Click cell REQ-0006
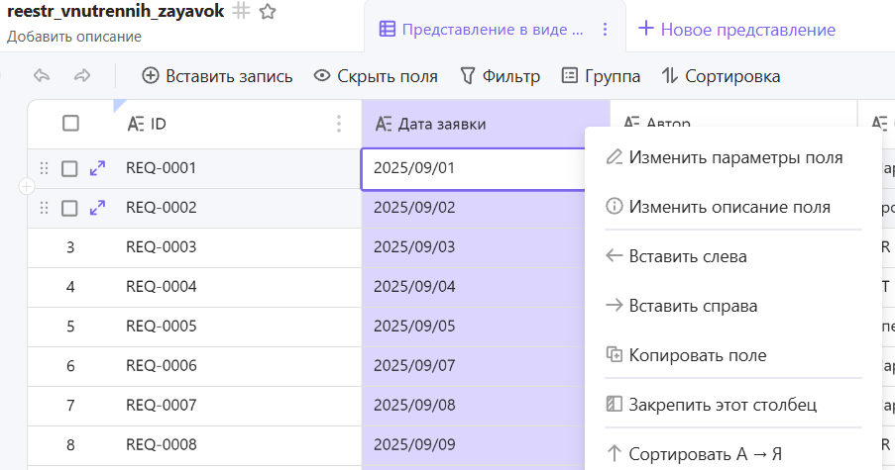Screen dimensions: 895x470 coord(238,366)
